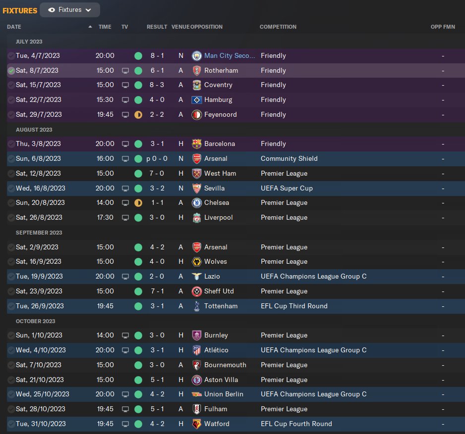
Task: Sort by the Competition column header
Action: (x=278, y=27)
